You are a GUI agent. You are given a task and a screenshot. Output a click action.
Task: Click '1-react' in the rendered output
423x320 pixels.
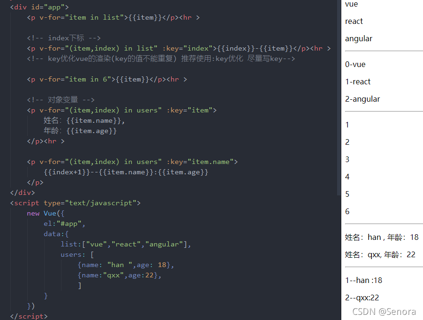point(358,82)
